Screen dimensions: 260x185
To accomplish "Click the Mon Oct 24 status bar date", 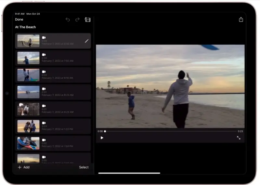I will [x=33, y=14].
